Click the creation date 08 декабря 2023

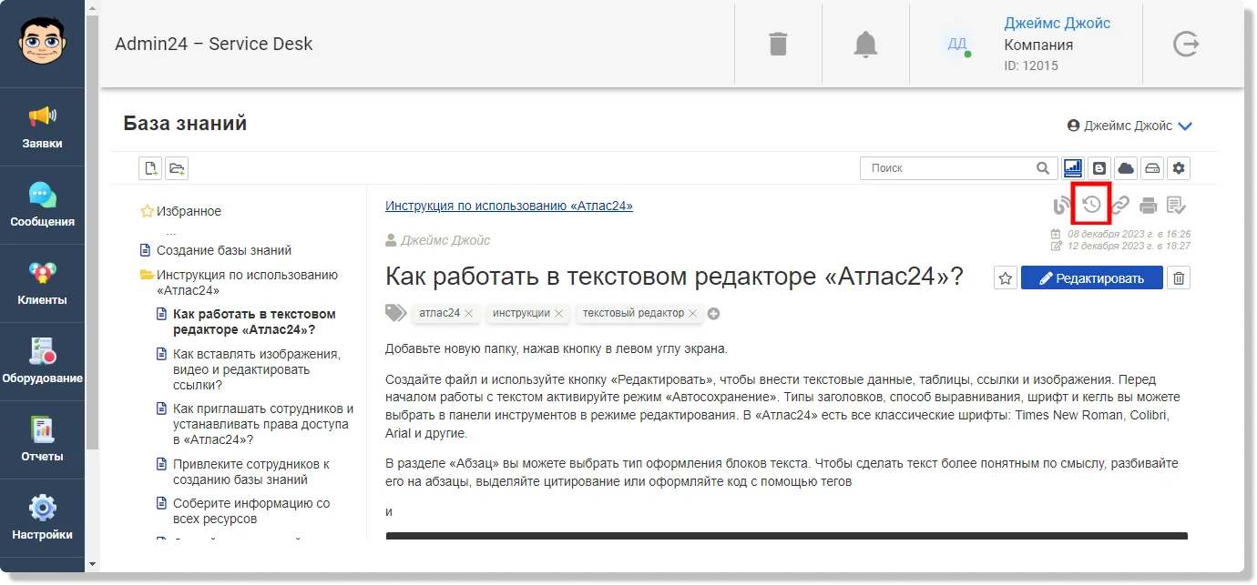pos(1129,234)
